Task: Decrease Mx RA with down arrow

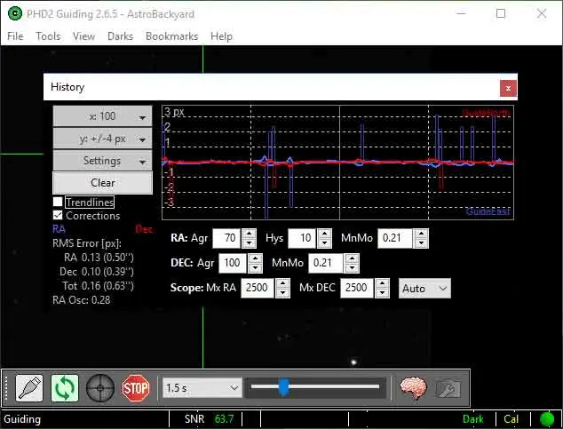Action: coord(282,292)
